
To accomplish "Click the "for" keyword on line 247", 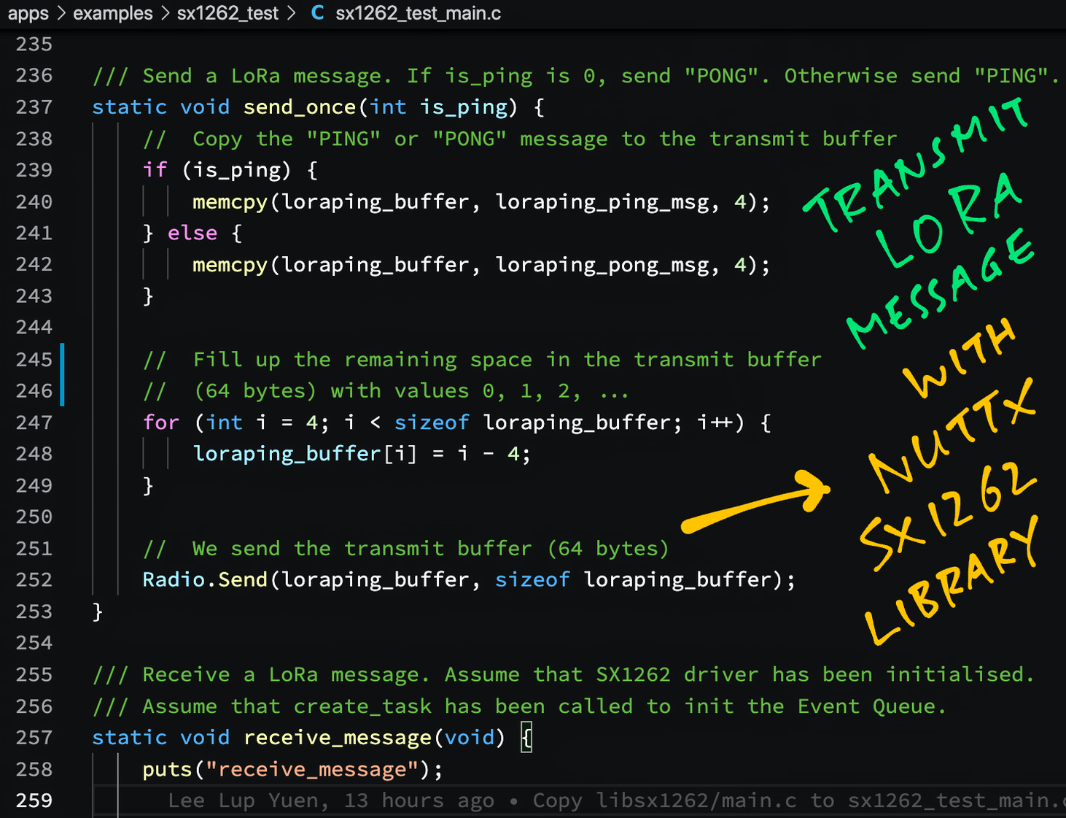I will 160,422.
